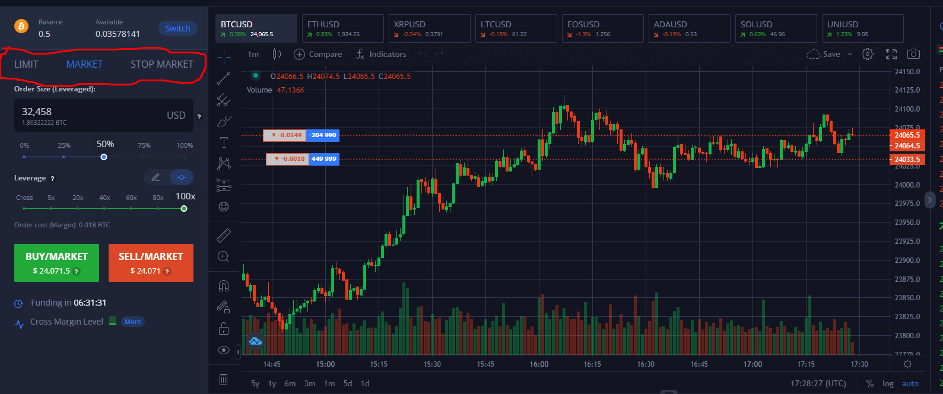Image resolution: width=943 pixels, height=394 pixels.
Task: Click the trash remove drawings icon
Action: point(224,379)
